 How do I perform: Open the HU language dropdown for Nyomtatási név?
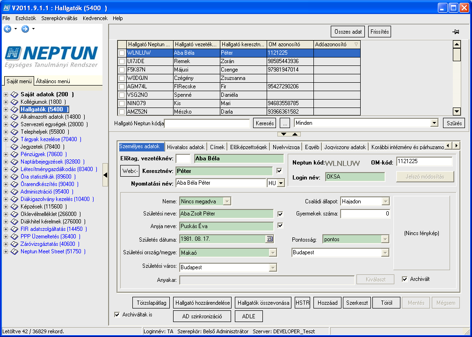[281, 183]
